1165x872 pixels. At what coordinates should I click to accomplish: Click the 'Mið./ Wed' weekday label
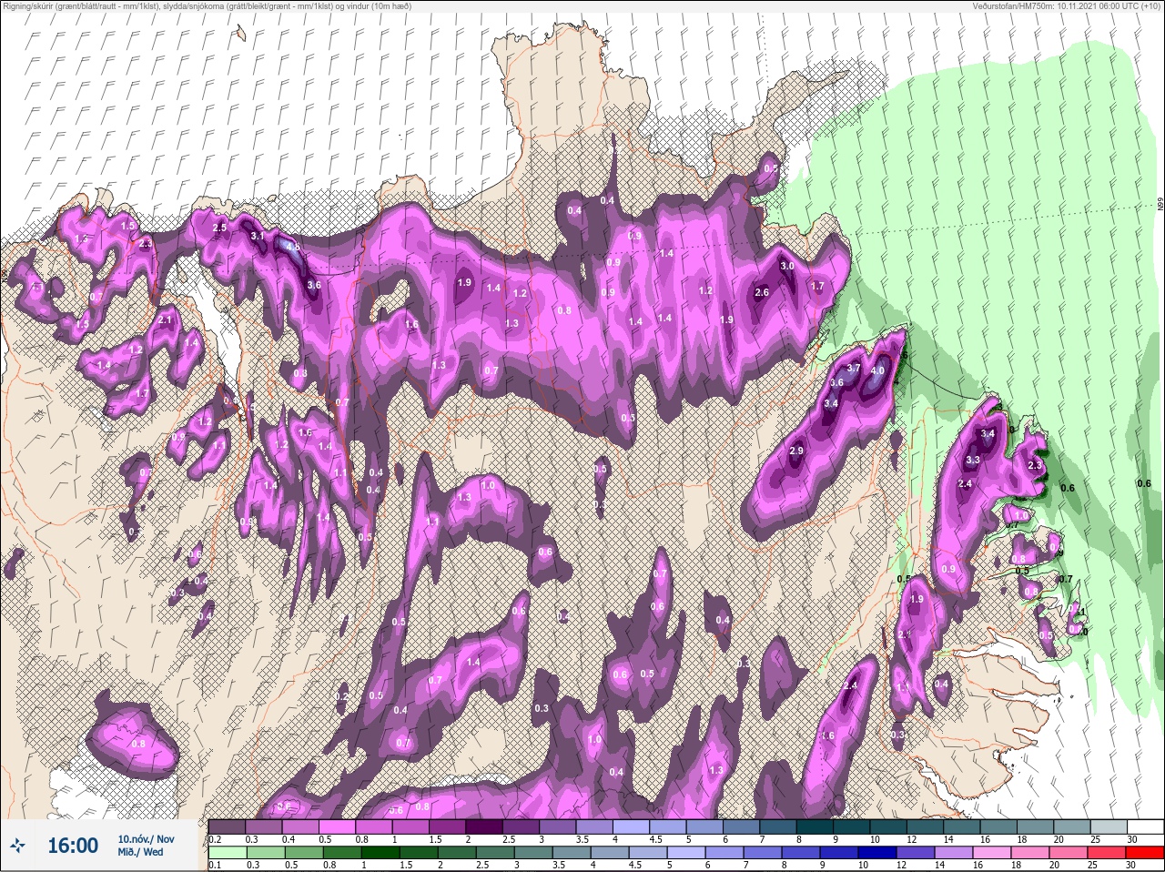[141, 853]
